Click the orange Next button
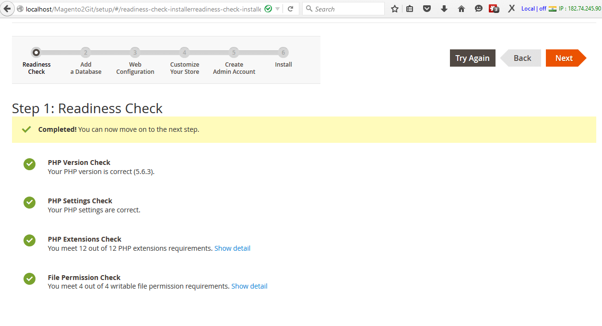The image size is (602, 326). 564,58
